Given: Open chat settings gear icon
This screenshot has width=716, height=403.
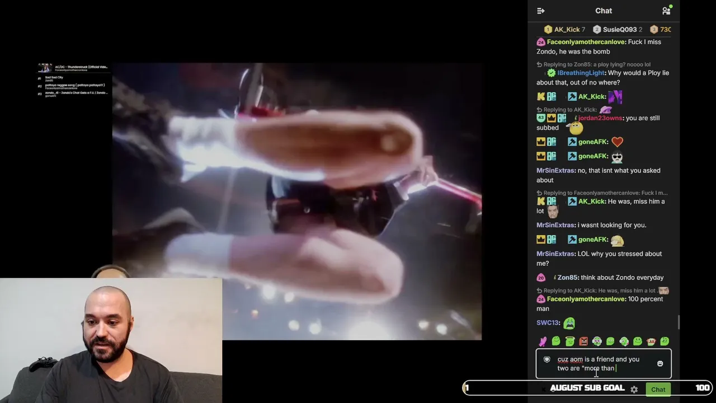Looking at the screenshot, I should pos(634,389).
